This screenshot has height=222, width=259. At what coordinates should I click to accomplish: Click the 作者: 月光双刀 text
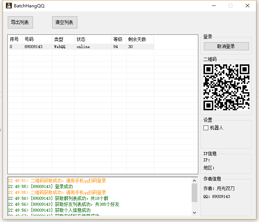[219, 188]
